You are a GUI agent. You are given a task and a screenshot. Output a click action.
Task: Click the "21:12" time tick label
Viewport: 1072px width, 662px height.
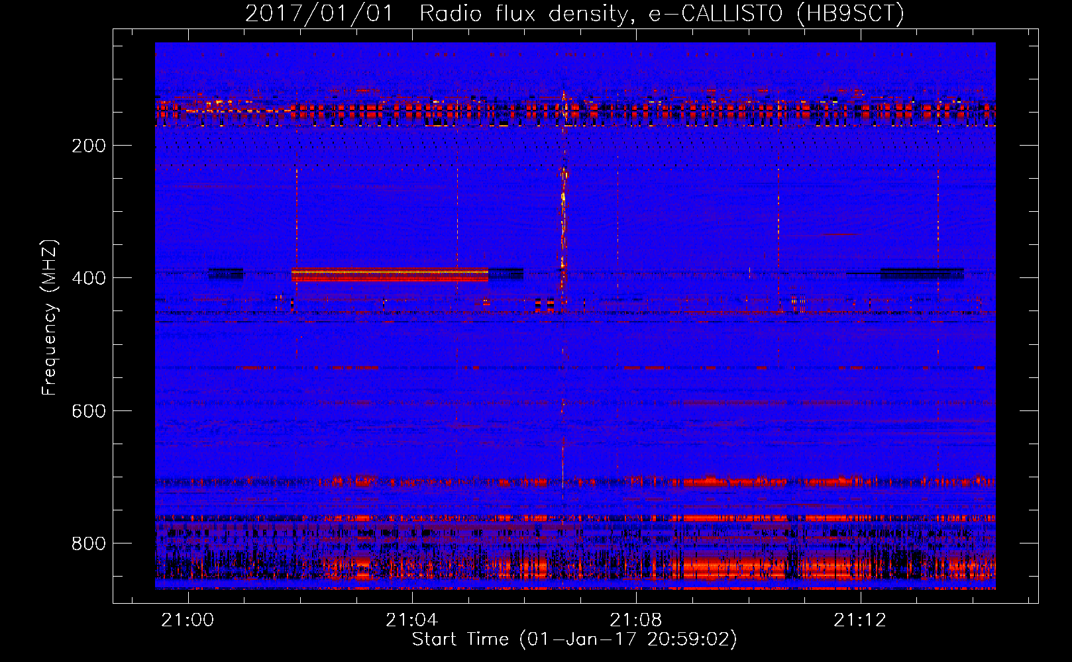[860, 620]
